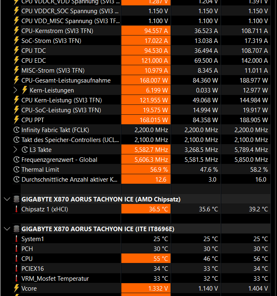The width and height of the screenshot is (277, 296).
Task: Select the Thermal Limit row label
Action: 40,170
